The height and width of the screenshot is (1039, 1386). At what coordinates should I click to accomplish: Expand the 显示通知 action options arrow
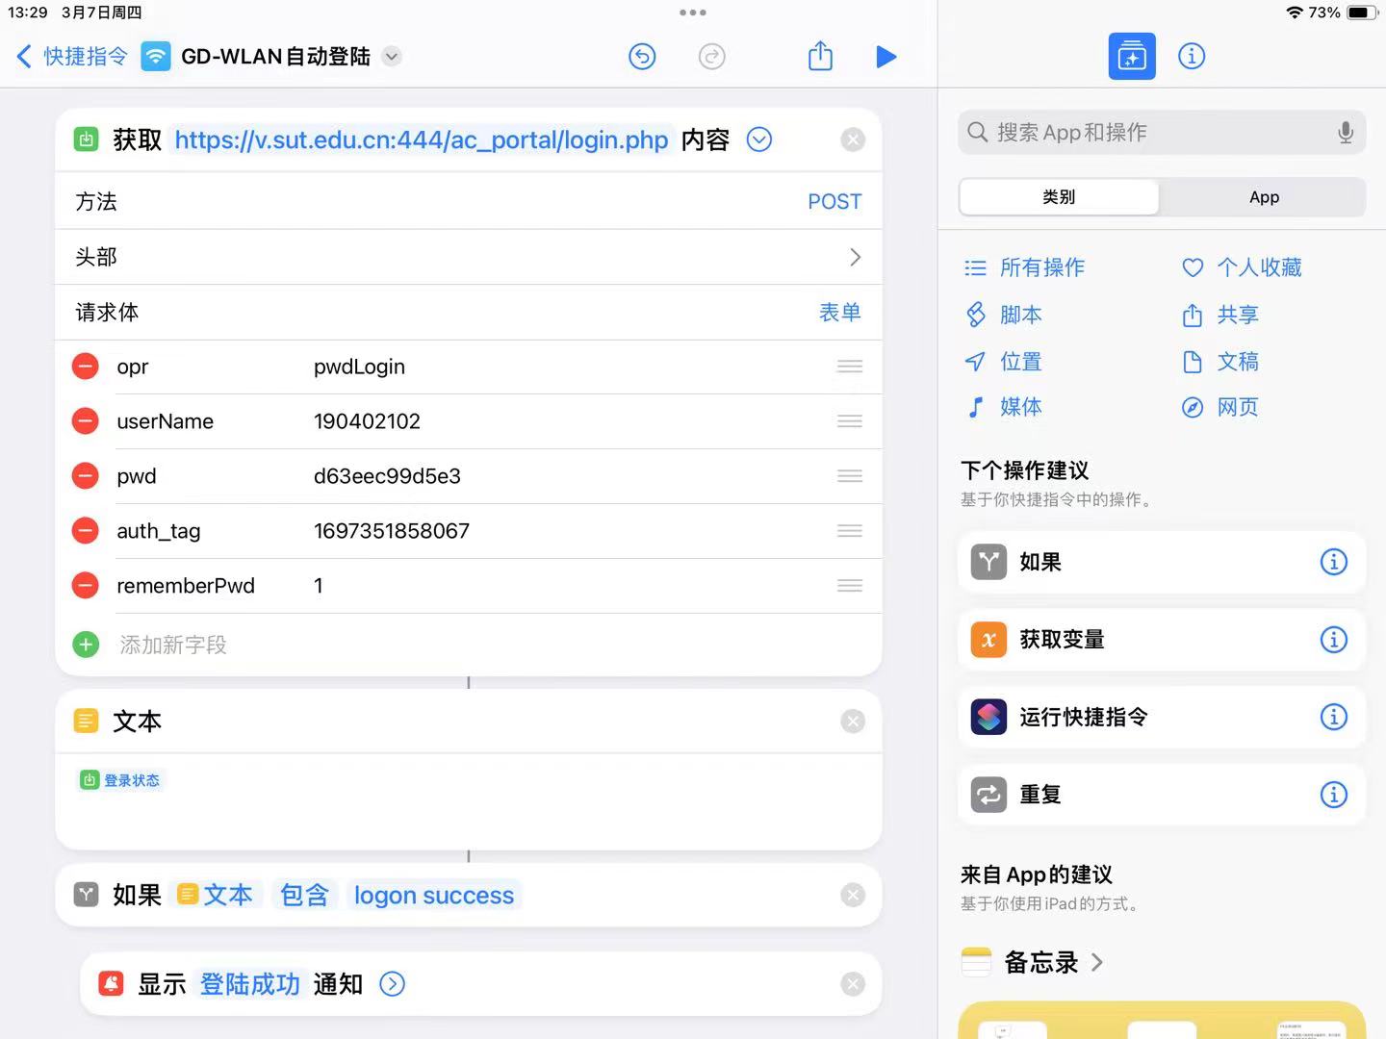click(393, 984)
